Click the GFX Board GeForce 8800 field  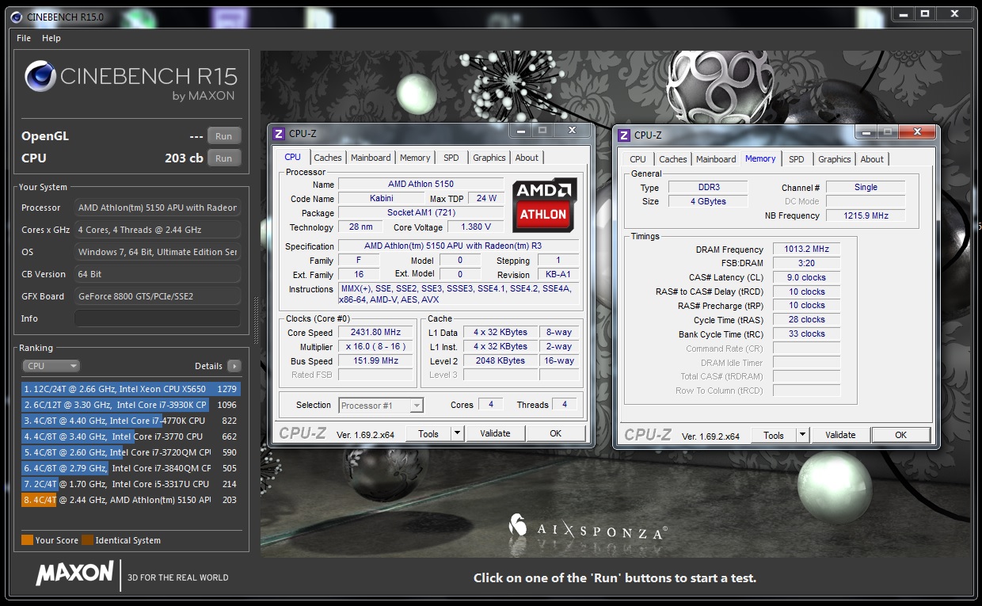click(158, 296)
